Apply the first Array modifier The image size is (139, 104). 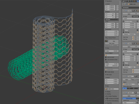click(x=129, y=14)
